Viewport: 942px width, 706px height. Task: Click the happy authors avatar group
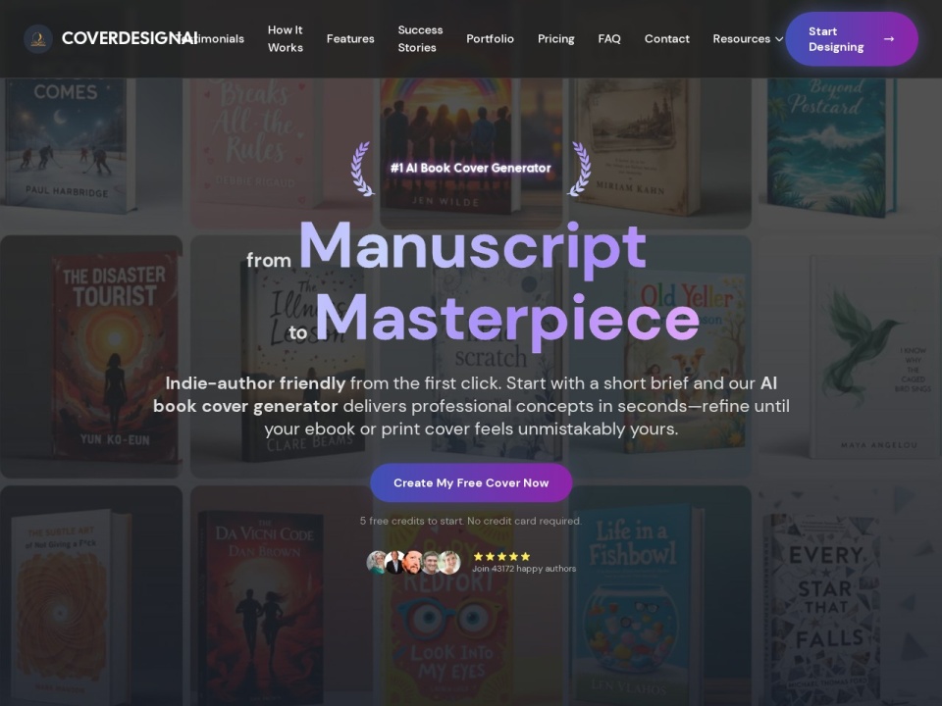click(x=413, y=563)
